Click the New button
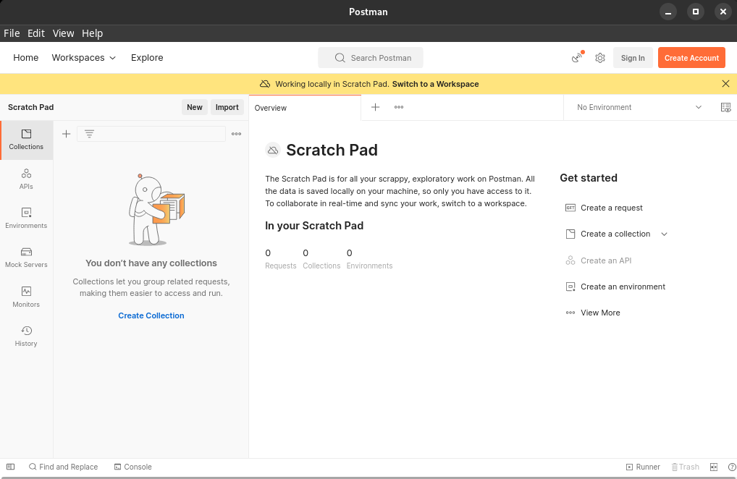The image size is (737, 479). point(195,107)
